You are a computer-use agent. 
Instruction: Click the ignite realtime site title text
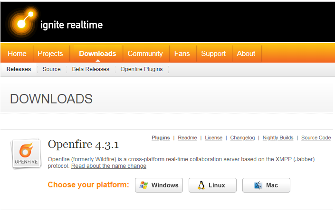(x=72, y=25)
